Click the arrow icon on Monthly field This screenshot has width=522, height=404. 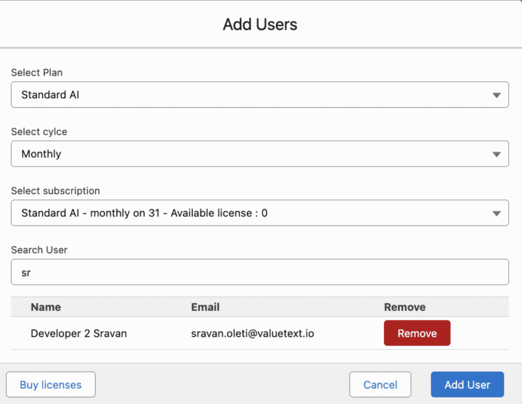[x=497, y=155]
